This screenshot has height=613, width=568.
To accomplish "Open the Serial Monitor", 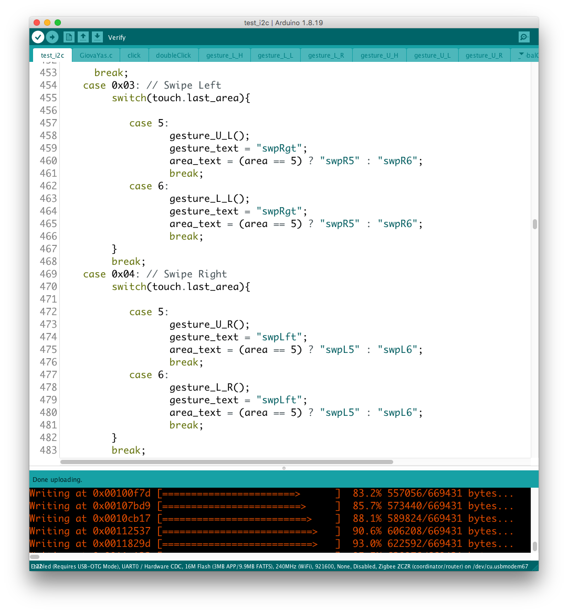I will pyautogui.click(x=523, y=37).
